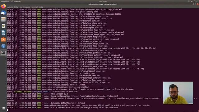Open the Help question-mark dock icon

[x=3, y=46]
